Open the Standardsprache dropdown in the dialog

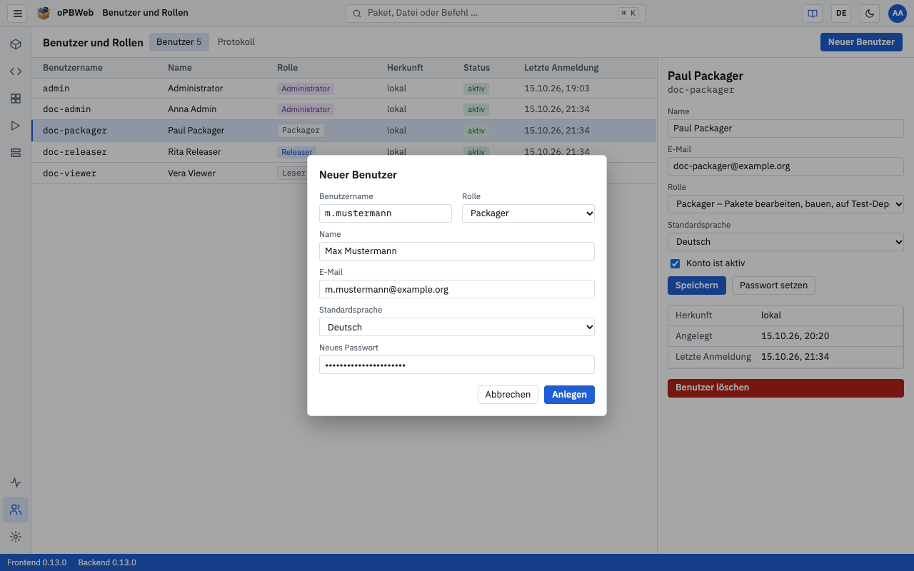(x=457, y=327)
